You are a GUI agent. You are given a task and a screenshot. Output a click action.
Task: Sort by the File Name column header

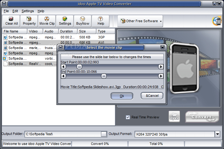(15, 31)
